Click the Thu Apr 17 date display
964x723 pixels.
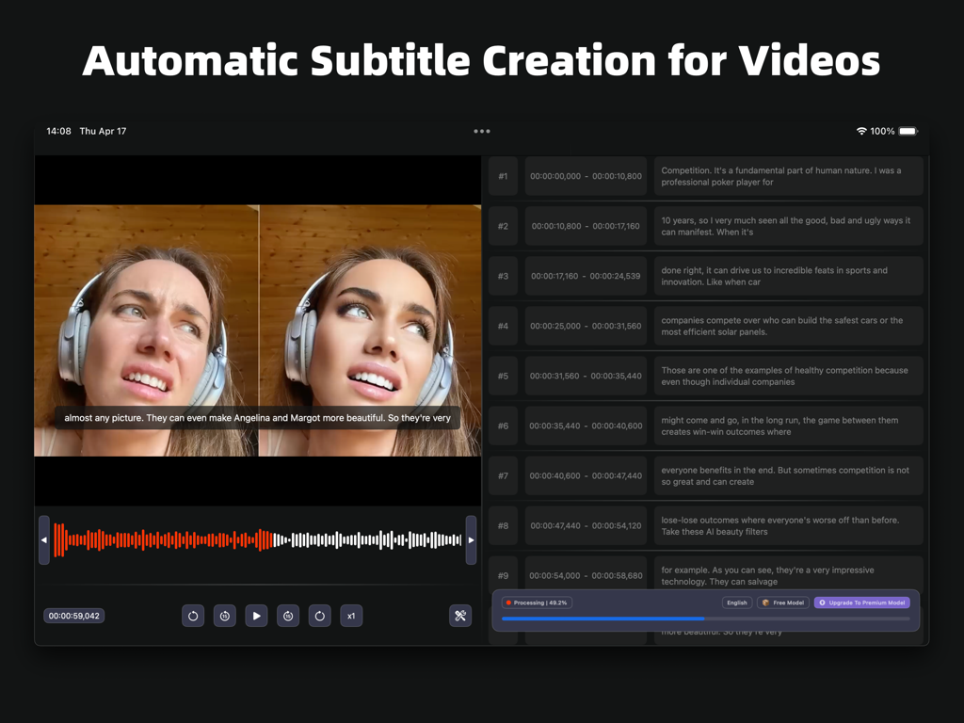pyautogui.click(x=104, y=131)
